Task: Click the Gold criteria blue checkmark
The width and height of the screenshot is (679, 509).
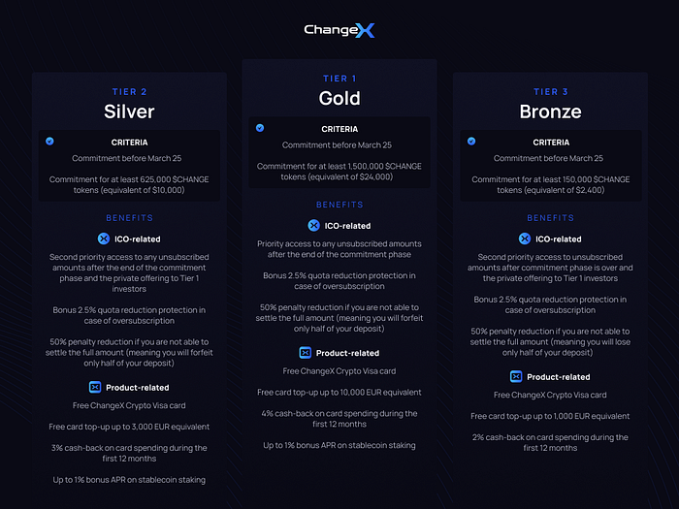Action: point(260,128)
